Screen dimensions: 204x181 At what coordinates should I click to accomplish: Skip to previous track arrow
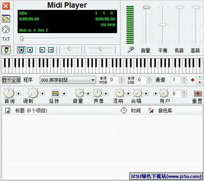42,50
